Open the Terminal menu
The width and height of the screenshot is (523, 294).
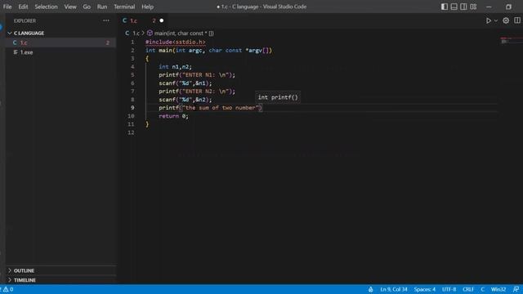124,7
